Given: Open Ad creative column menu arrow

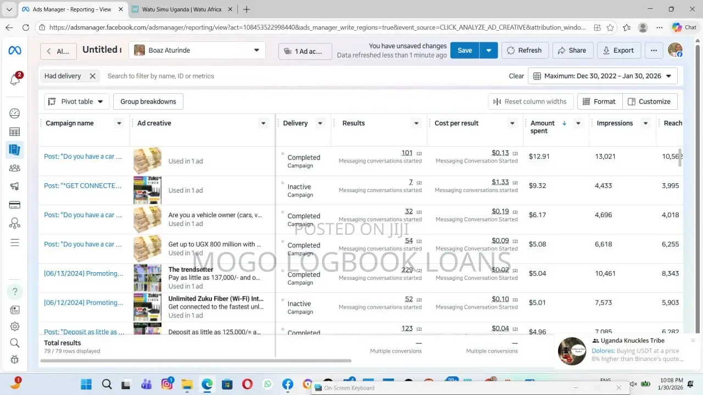Looking at the screenshot, I should [264, 123].
